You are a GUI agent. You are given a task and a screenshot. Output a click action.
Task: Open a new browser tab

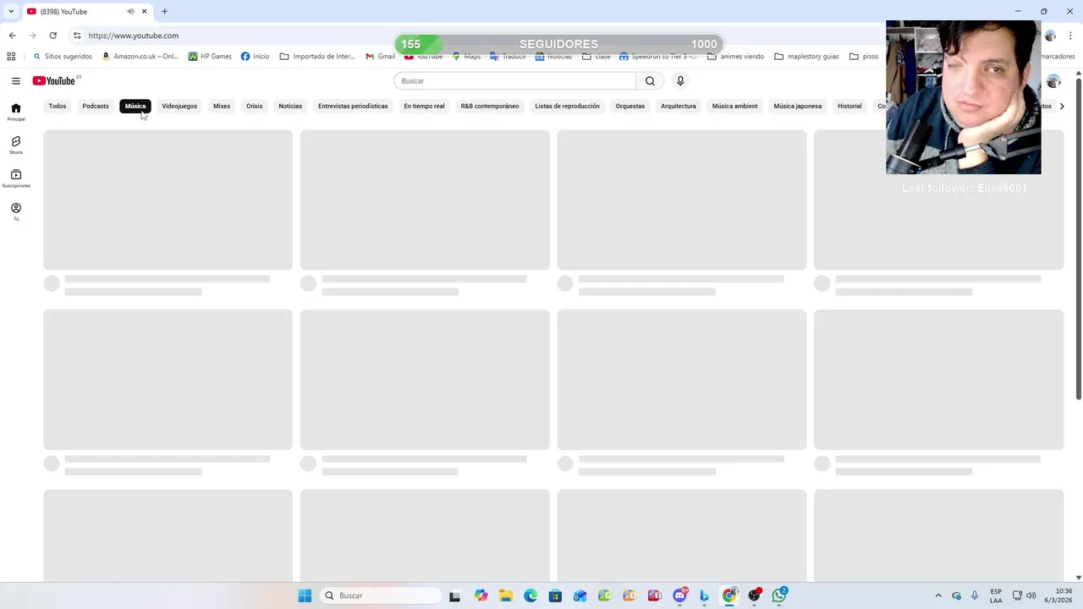tap(164, 11)
